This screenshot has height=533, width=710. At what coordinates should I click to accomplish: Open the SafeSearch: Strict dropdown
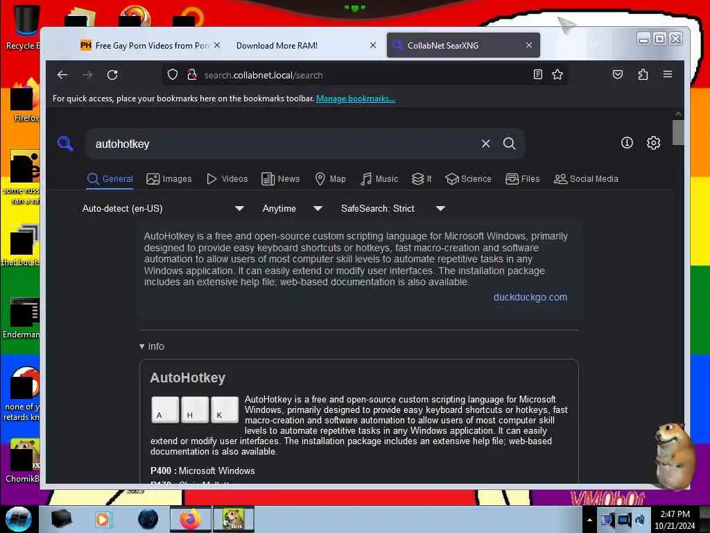(393, 208)
